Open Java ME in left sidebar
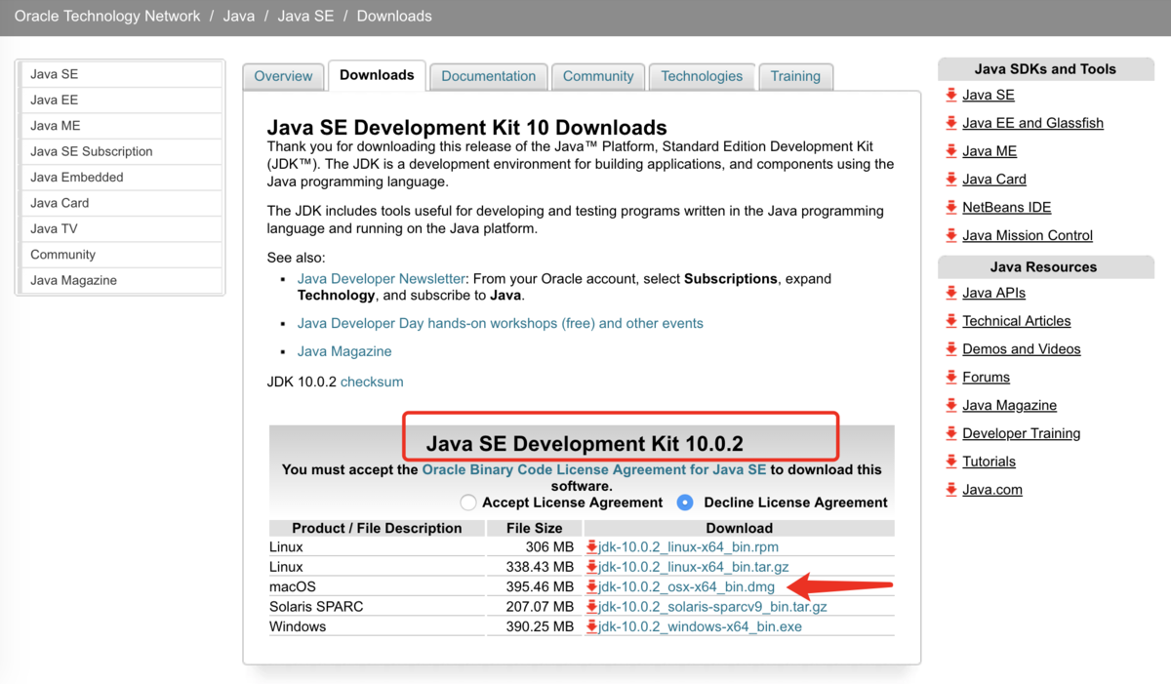Viewport: 1171px width, 684px height. [122, 126]
